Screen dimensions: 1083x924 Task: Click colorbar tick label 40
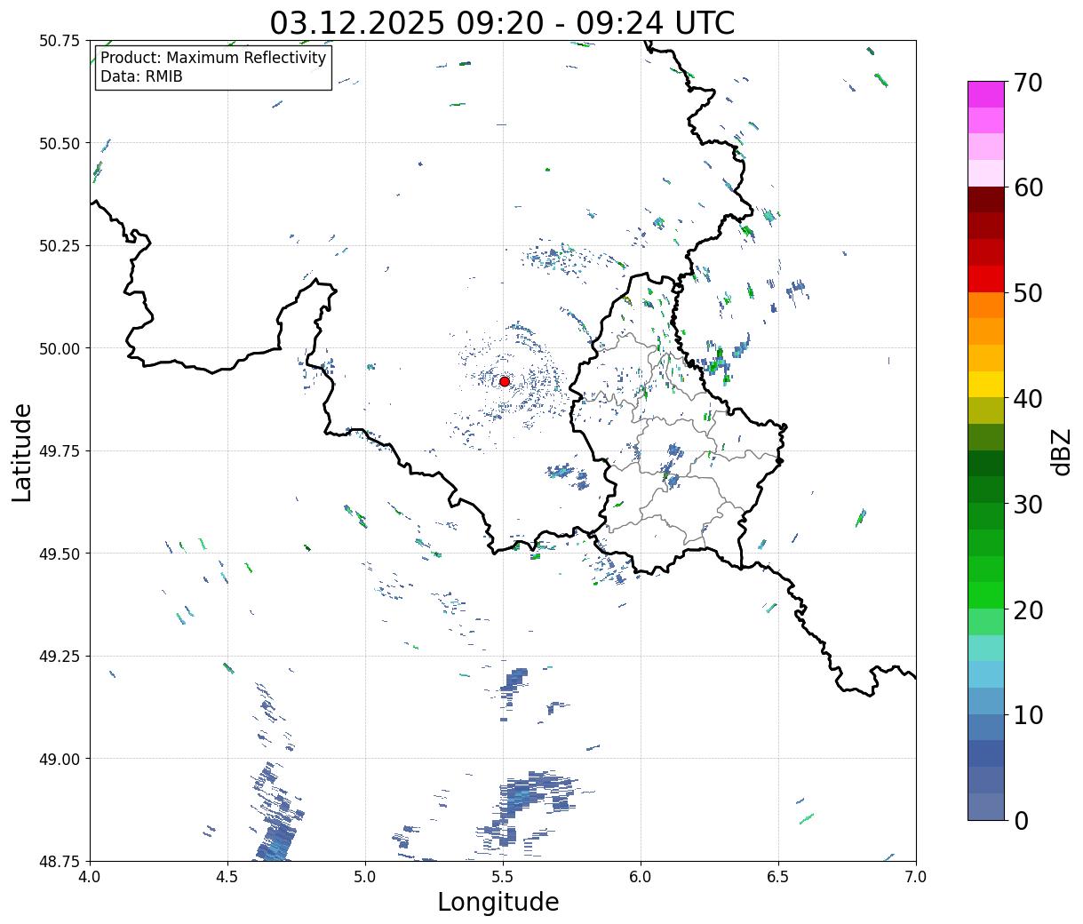1027,398
